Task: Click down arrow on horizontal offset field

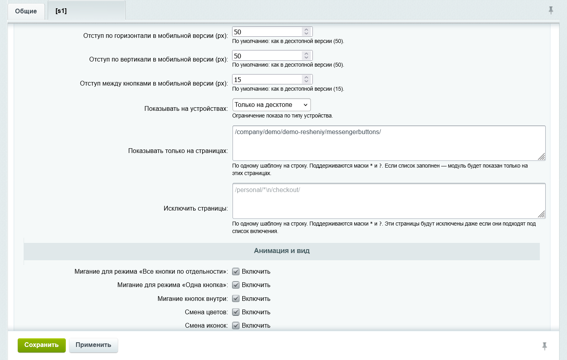Action: 306,34
